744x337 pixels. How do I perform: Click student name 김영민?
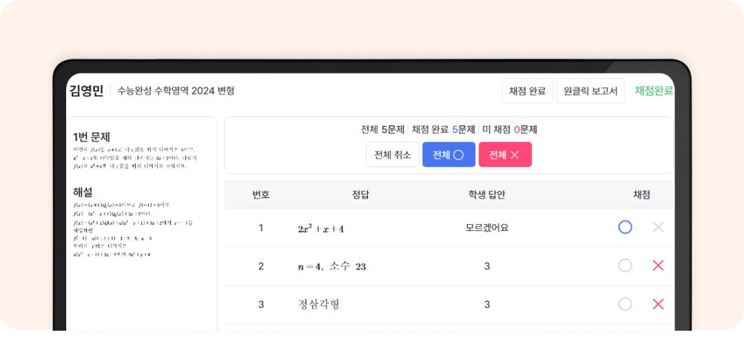(x=86, y=91)
